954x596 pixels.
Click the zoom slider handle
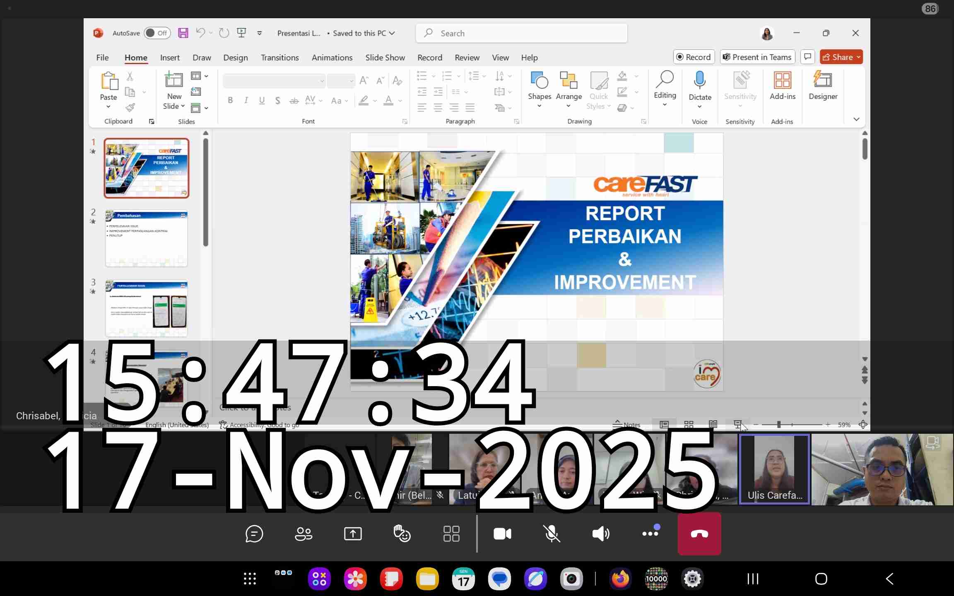[779, 425]
